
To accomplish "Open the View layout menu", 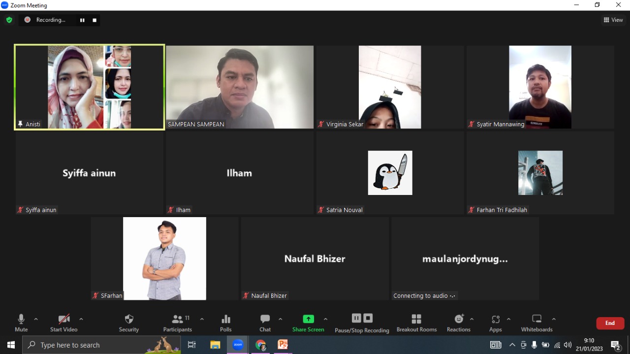I will 613,20.
